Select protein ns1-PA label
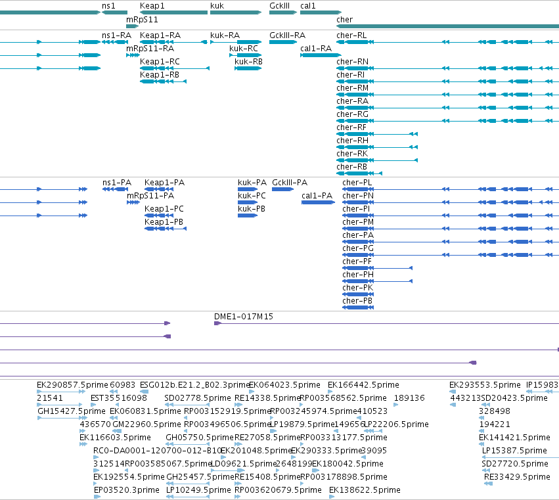This screenshot has height=500, width=559. click(x=117, y=183)
